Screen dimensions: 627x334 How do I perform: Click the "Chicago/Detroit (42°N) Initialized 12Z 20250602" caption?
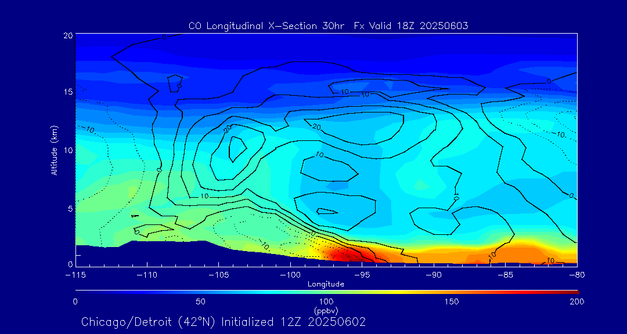point(224,322)
